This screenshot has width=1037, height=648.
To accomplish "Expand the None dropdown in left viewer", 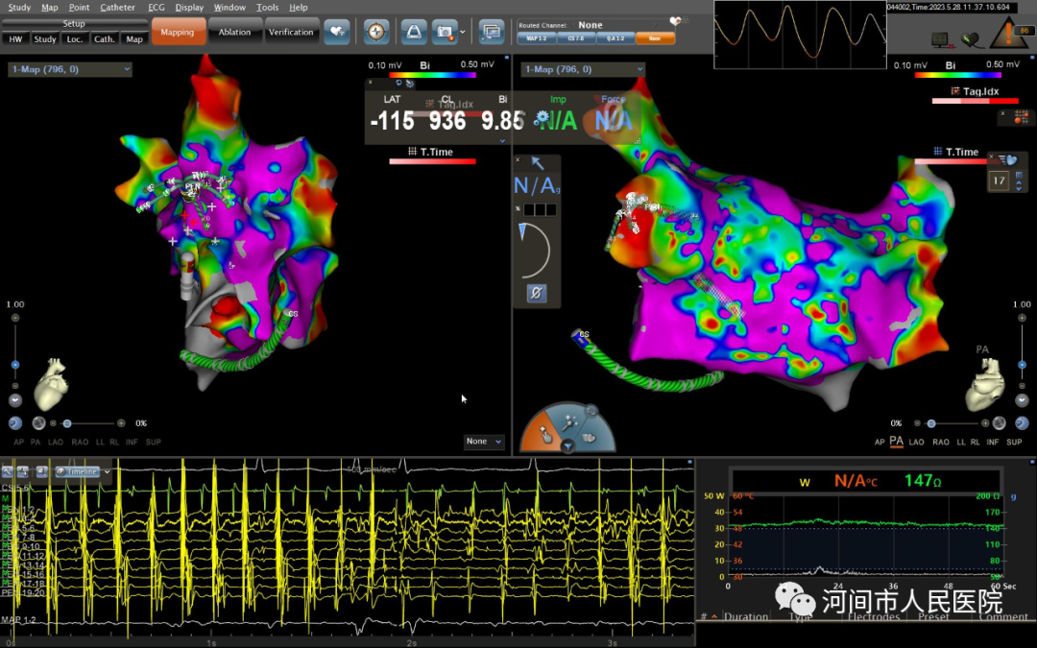I will coord(484,442).
